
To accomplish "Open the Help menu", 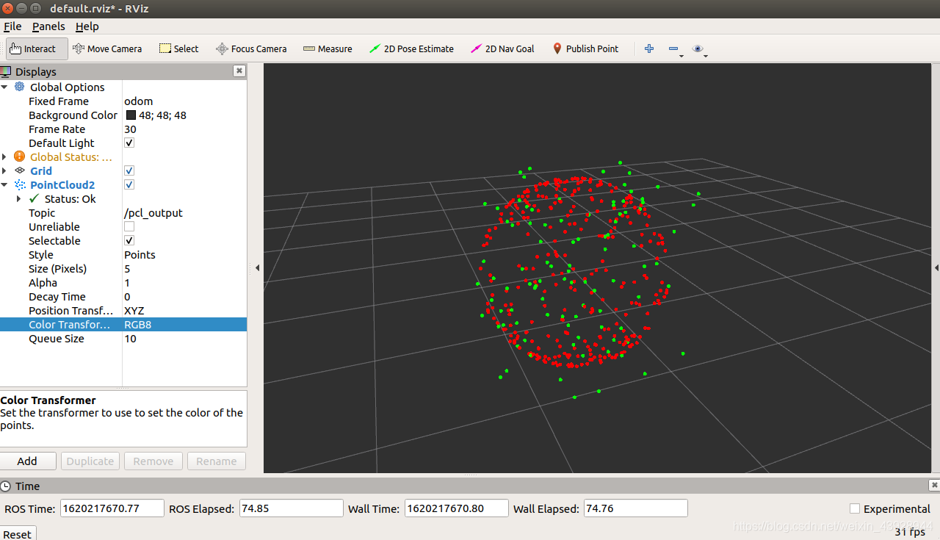I will pos(87,26).
